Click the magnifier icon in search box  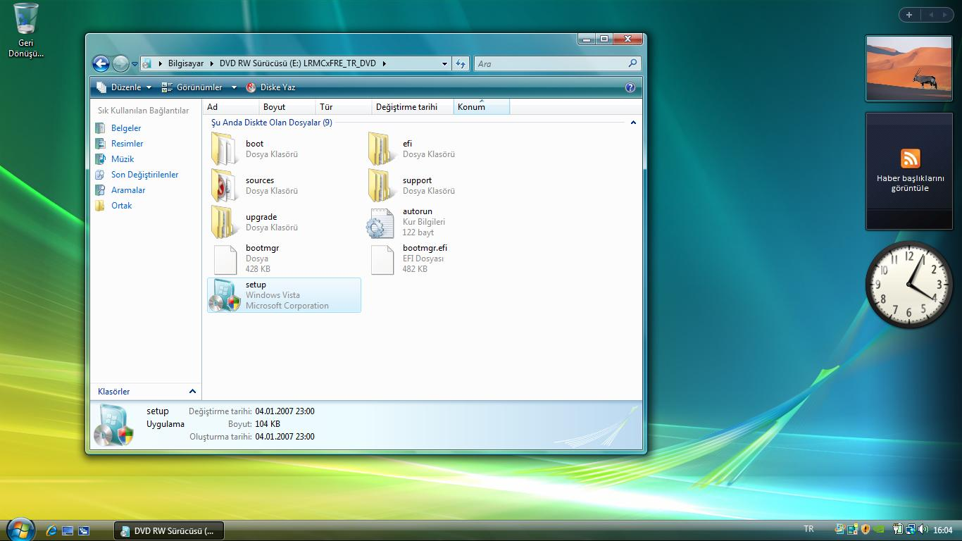632,63
